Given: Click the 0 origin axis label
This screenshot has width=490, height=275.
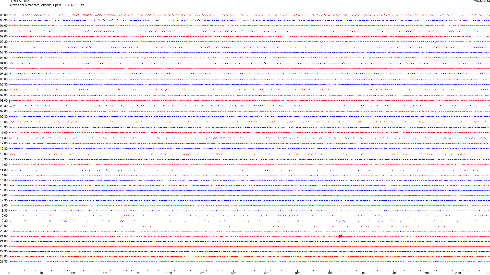Looking at the screenshot, I should click(9, 273).
